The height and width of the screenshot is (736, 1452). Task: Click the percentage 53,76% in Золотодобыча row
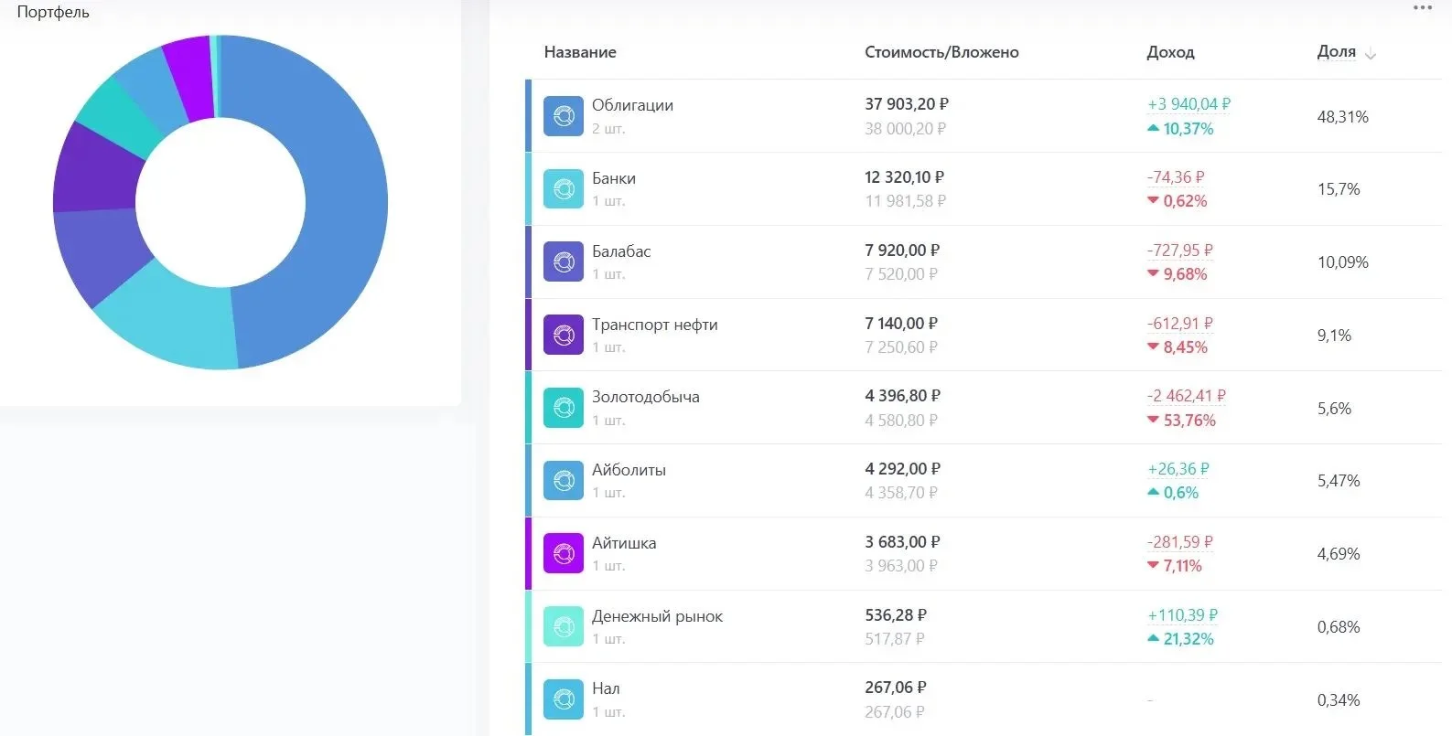(x=1189, y=421)
